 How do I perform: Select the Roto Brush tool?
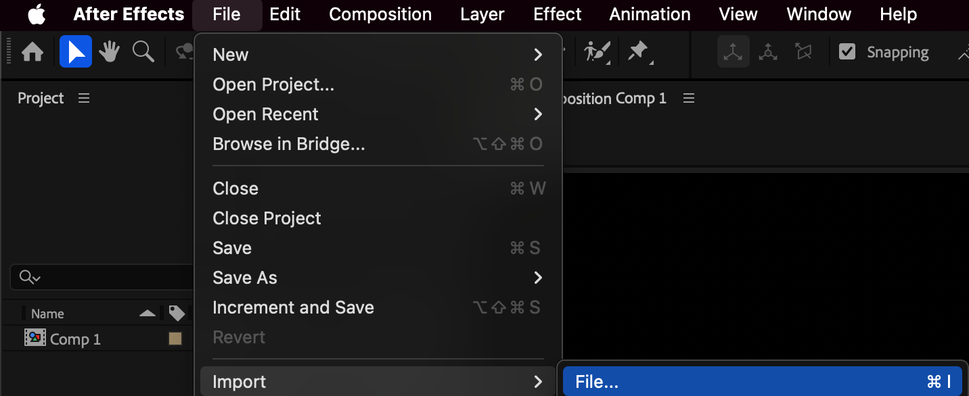point(598,52)
